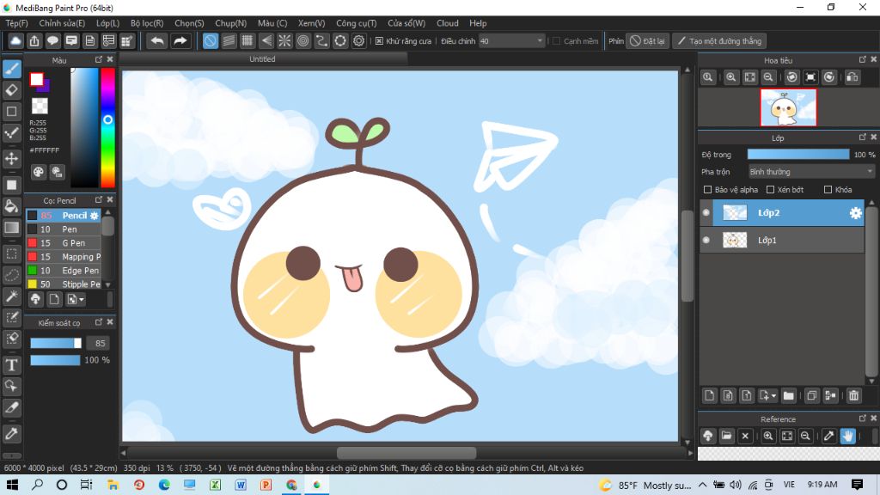Expand the add-layer dropdown arrow

(774, 395)
